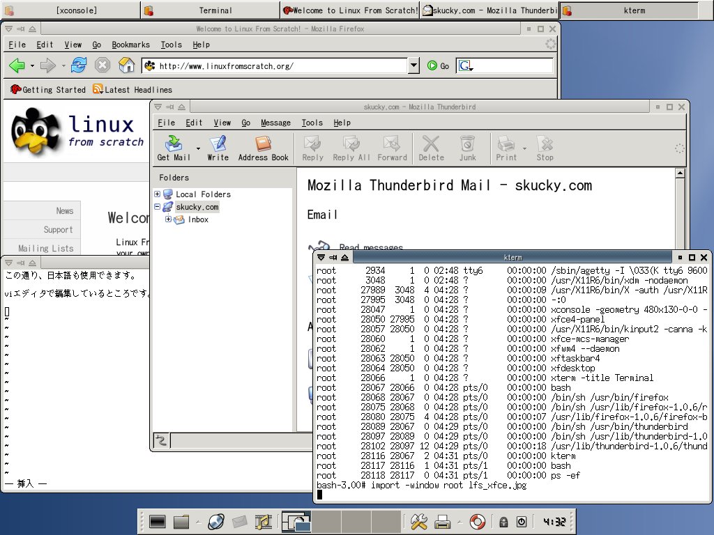Click Firefox Back arrow button

point(17,65)
